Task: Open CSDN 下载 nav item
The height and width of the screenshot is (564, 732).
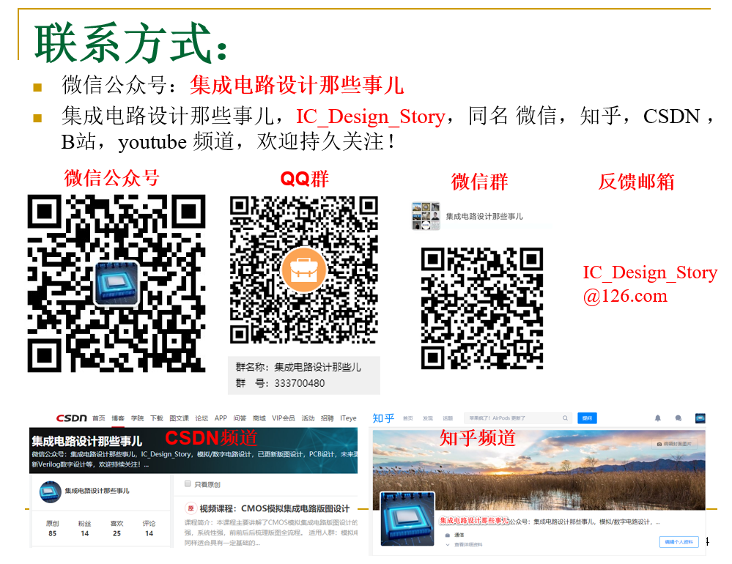Action: [x=156, y=418]
